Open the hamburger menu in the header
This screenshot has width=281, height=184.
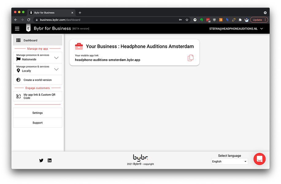coord(17,28)
